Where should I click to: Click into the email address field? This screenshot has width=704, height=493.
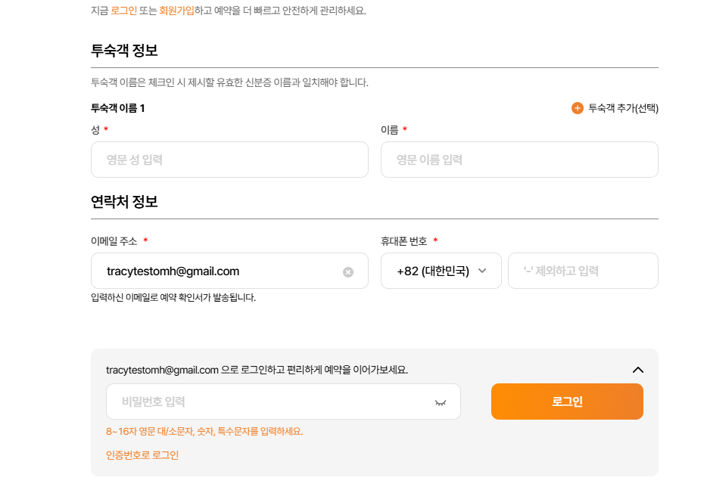point(220,271)
